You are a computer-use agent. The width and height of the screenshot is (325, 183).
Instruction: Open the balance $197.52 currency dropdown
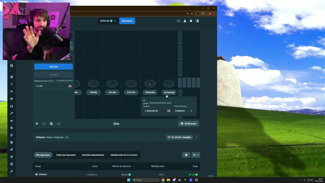[x=108, y=21]
